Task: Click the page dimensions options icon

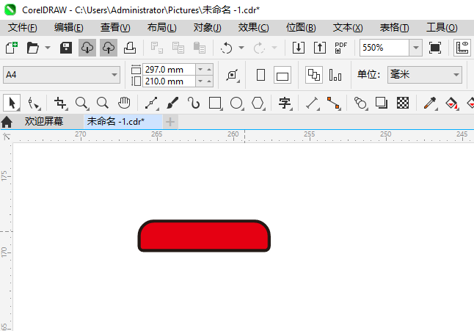Action: click(232, 75)
